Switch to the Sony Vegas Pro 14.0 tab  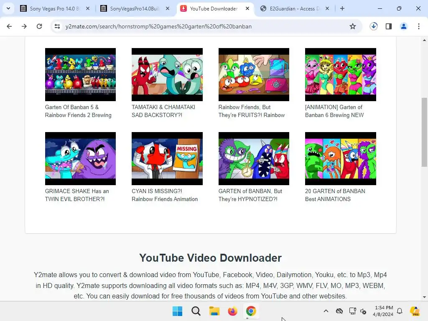pos(54,9)
